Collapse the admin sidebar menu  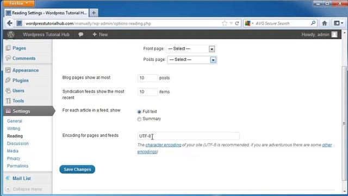click(x=24, y=189)
